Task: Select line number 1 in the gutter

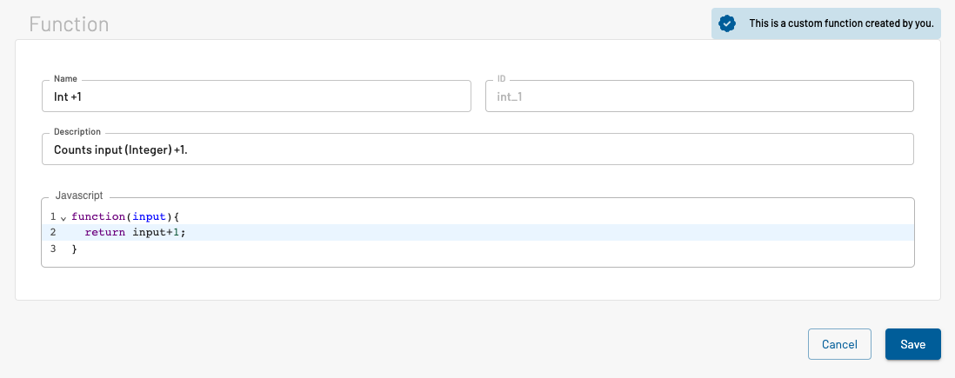Action: (53, 216)
